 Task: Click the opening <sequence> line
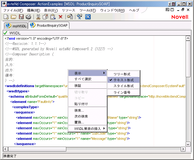tap(24, 112)
